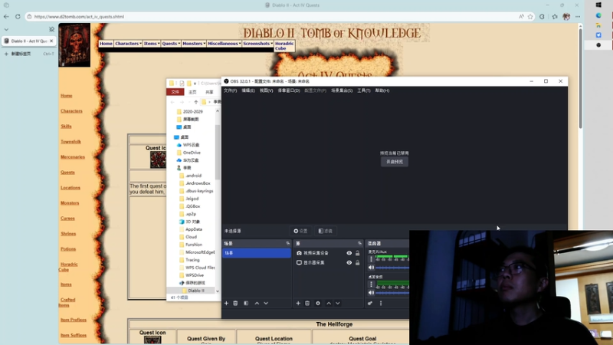The height and width of the screenshot is (345, 613).
Task: Open advanced audio properties in mixer toolbar
Action: (370, 303)
